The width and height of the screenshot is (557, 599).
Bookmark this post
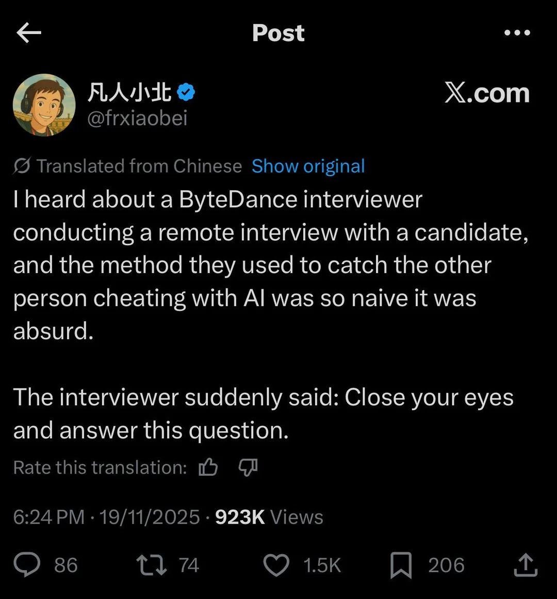click(401, 565)
